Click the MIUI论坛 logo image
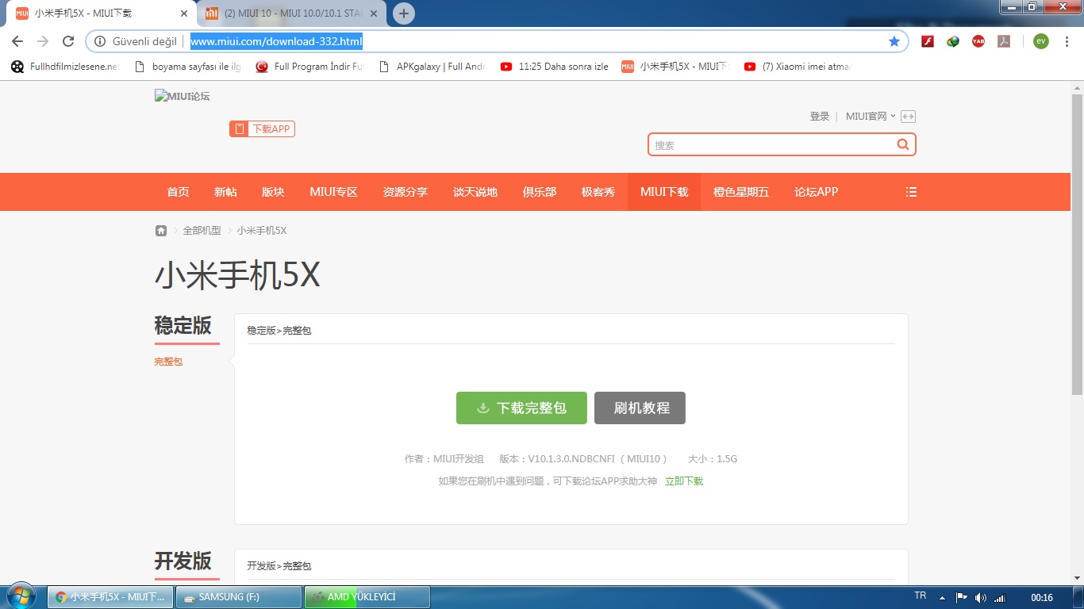This screenshot has height=609, width=1084. tap(183, 96)
